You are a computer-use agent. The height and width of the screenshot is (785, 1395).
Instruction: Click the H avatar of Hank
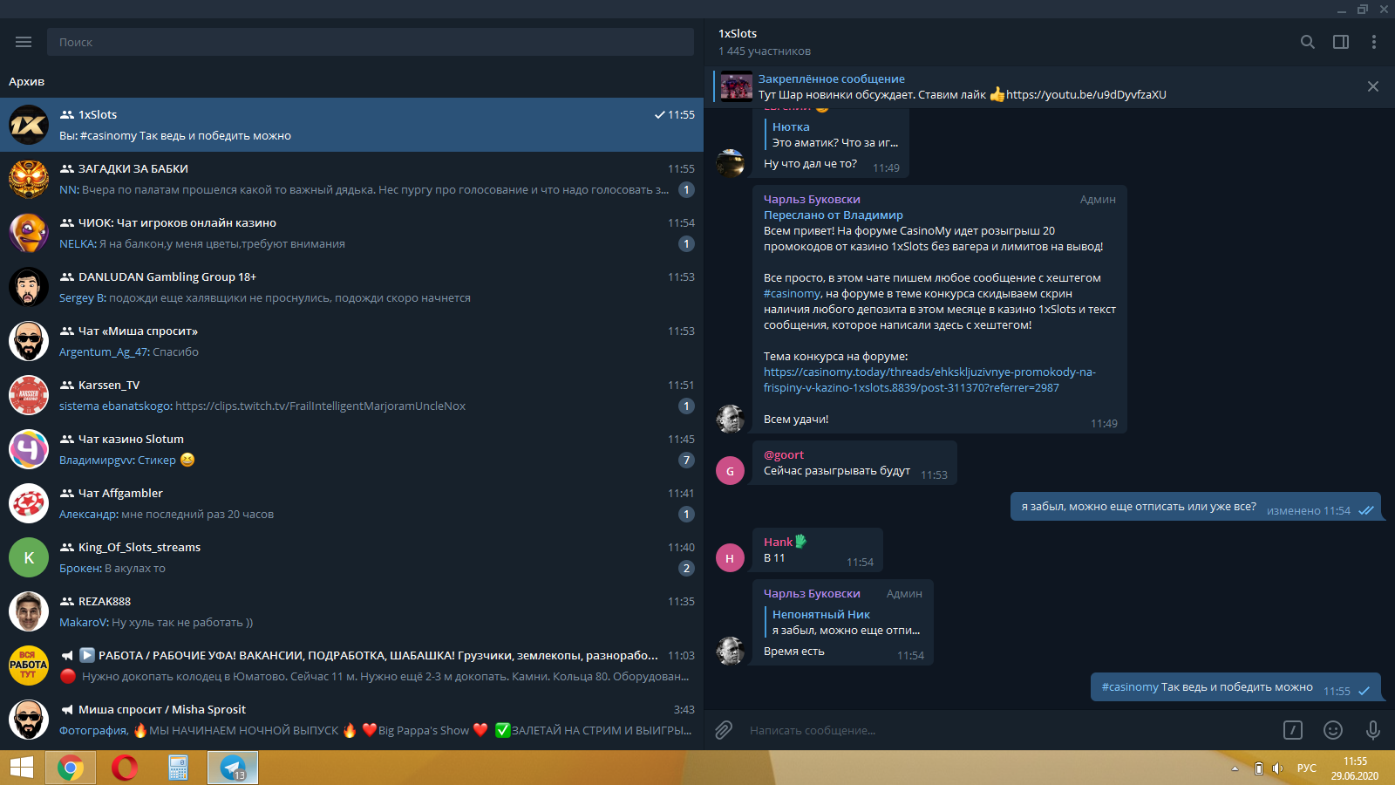[730, 558]
